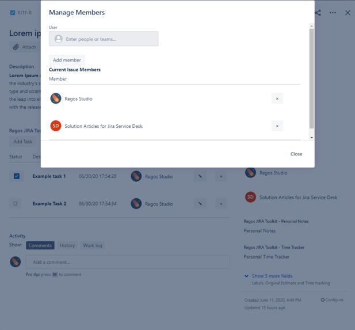Click the Example Task 2 title
This screenshot has height=330, width=355.
(x=49, y=204)
